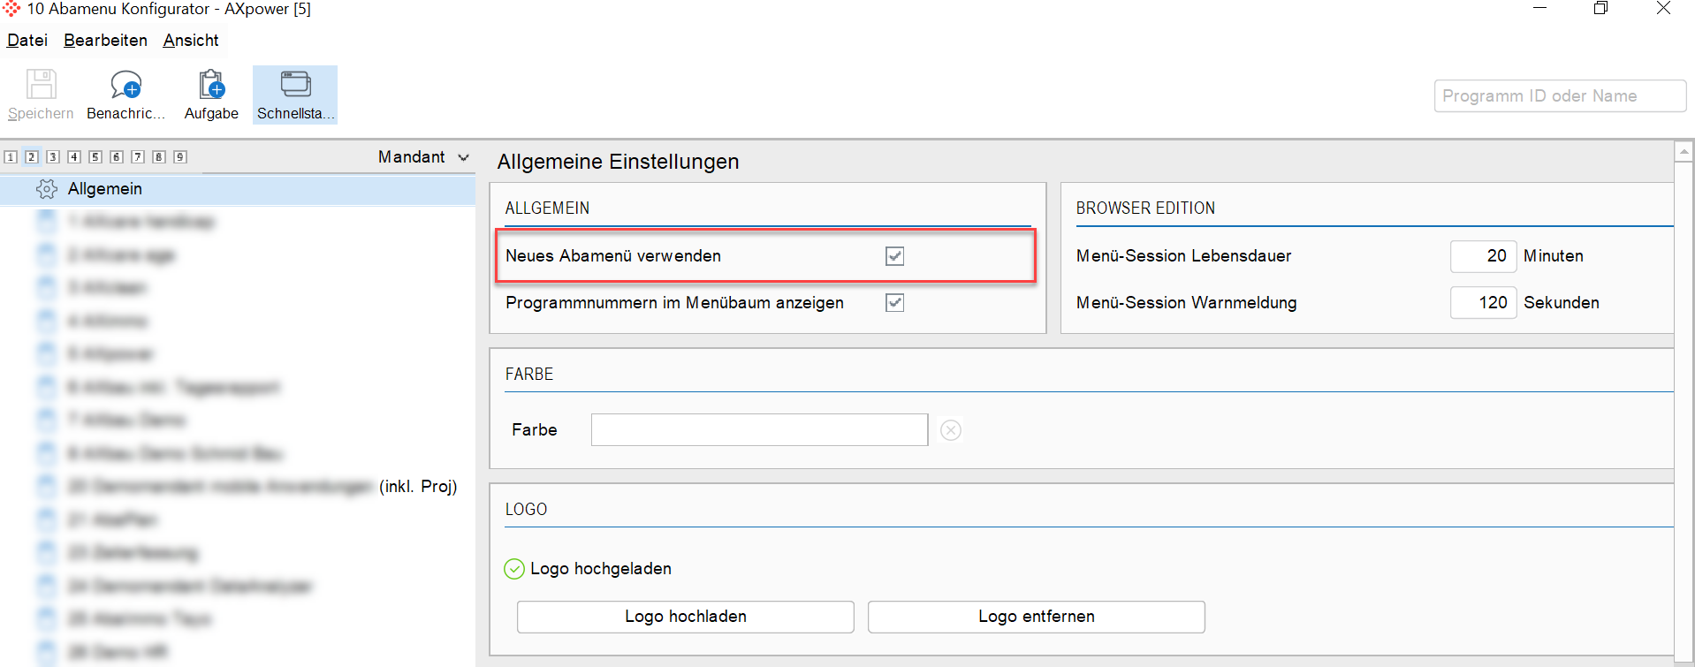Click the gear icon next to Allgemein
The image size is (1695, 667).
[x=47, y=189]
